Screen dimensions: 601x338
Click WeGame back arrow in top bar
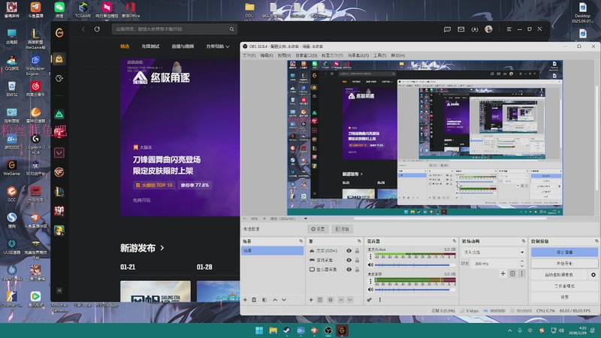pos(83,29)
